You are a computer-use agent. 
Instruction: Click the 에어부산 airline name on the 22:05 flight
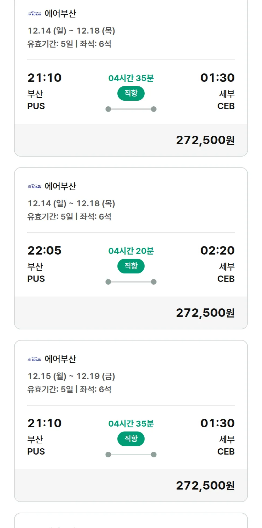point(60,186)
